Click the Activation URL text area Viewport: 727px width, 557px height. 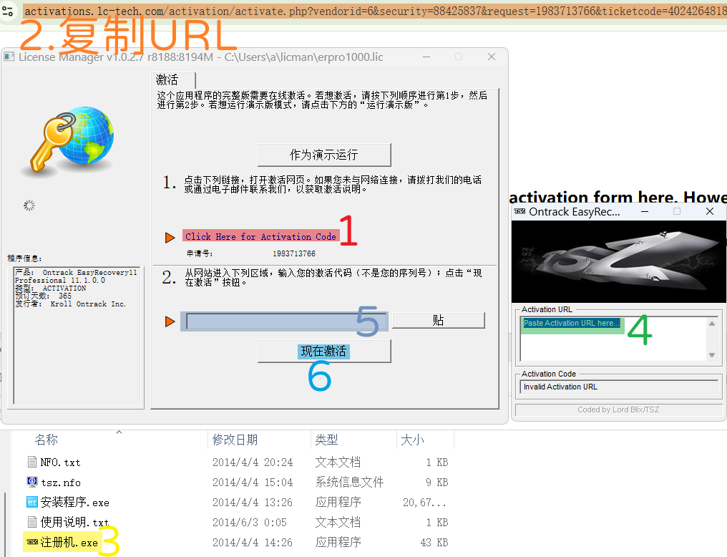(x=613, y=339)
